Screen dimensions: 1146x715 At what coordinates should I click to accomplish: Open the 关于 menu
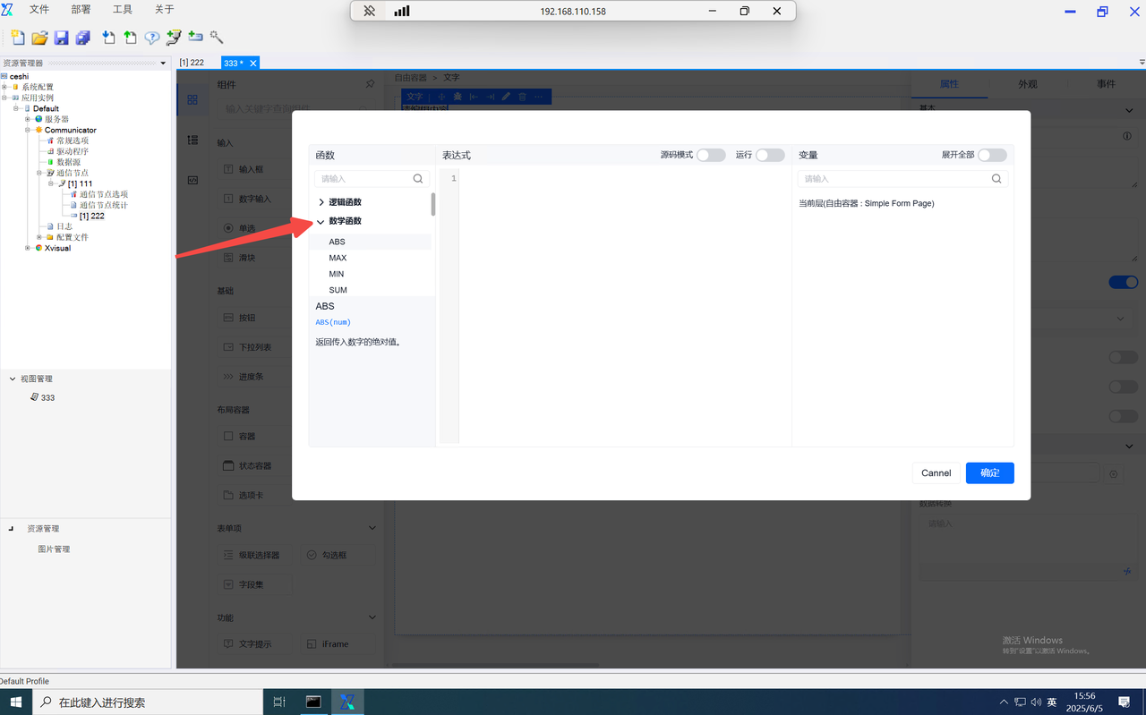[165, 10]
